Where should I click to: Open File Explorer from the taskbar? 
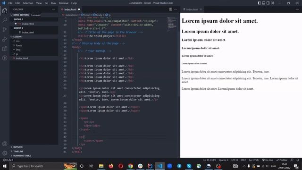(101, 166)
